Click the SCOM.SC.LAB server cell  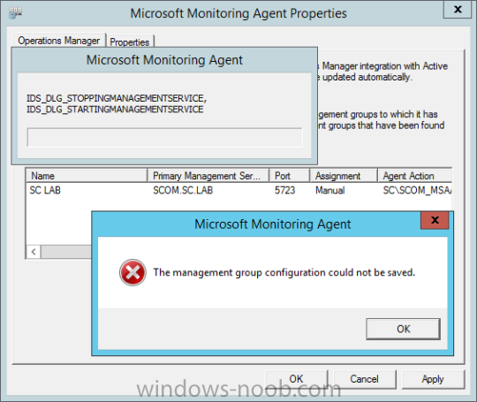tap(183, 190)
